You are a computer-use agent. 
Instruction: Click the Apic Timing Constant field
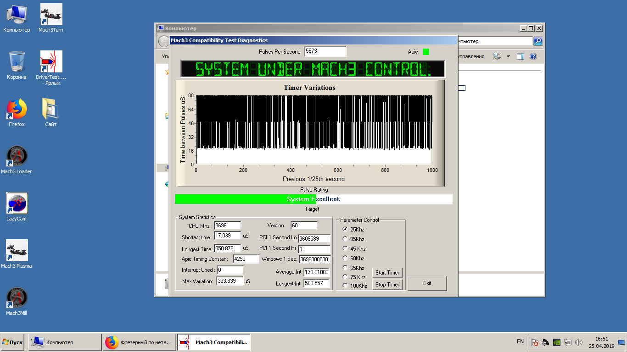coord(246,259)
